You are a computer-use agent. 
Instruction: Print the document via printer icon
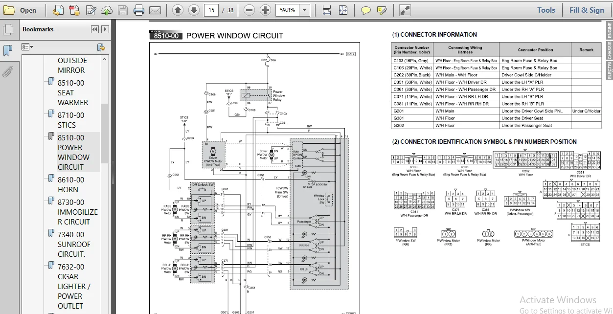[x=139, y=10]
